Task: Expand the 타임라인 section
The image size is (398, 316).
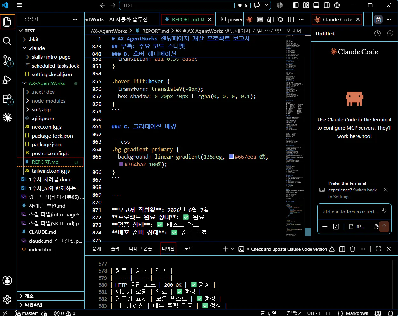Action: (51, 305)
